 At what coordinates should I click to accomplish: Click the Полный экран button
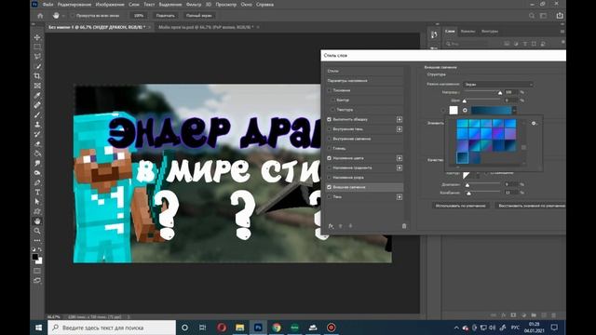click(198, 16)
